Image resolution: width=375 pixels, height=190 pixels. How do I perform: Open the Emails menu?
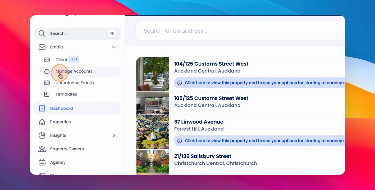click(77, 47)
